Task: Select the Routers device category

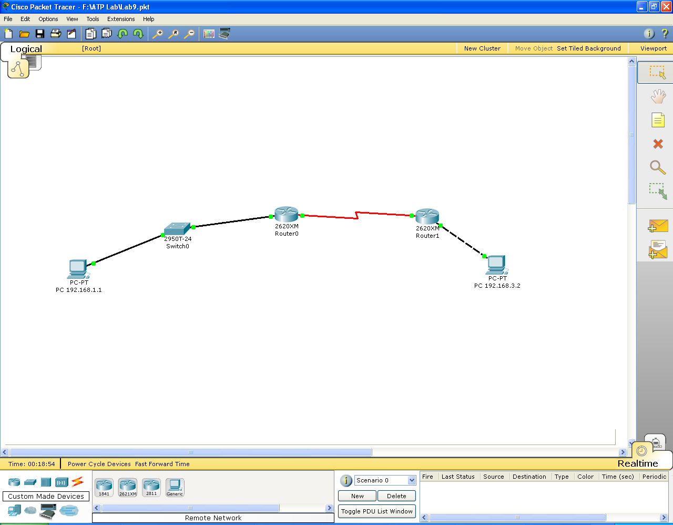Action: click(14, 482)
